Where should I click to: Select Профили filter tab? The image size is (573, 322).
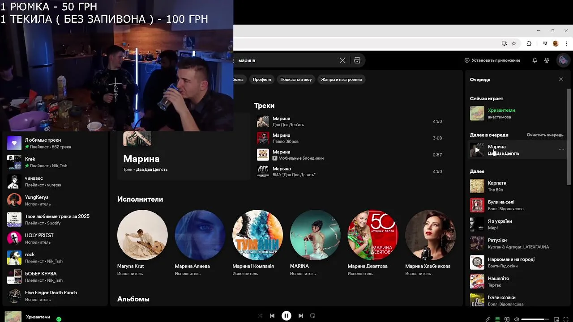pyautogui.click(x=262, y=80)
